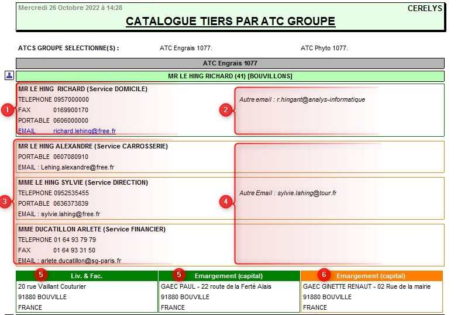Click Autre Email sylvie.lahing@tour.fr
The width and height of the screenshot is (461, 315).
[288, 193]
